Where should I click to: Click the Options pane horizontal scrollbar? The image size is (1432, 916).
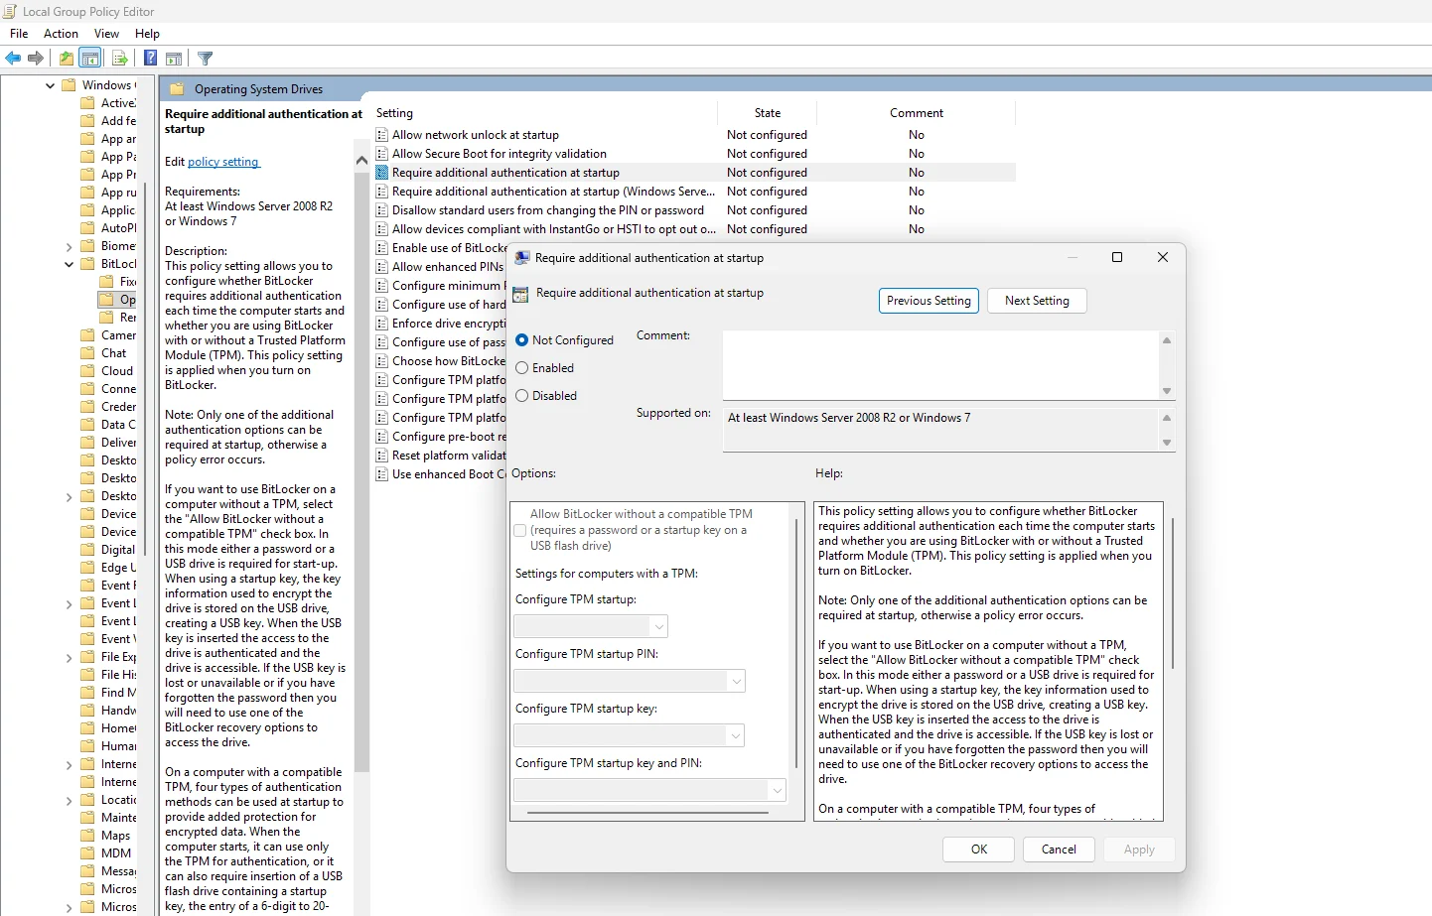pos(647,813)
